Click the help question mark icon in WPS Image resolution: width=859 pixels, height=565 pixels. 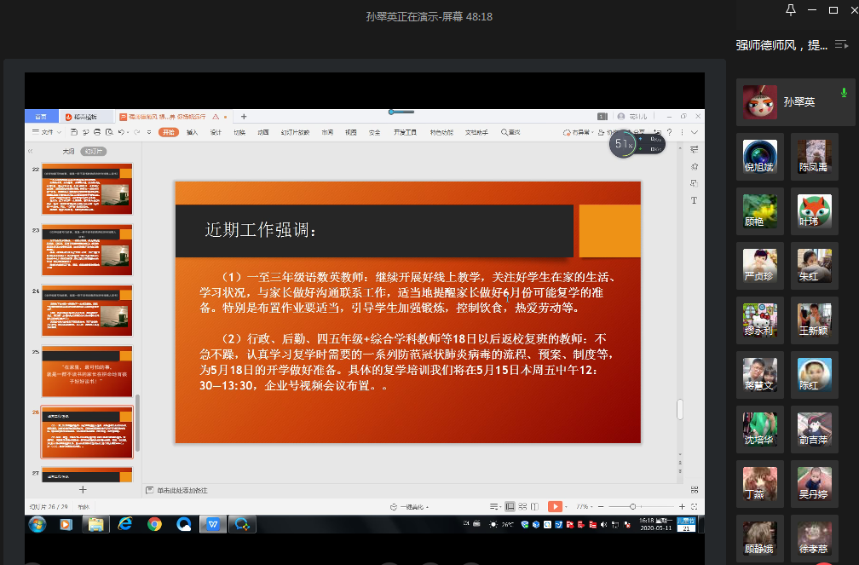[x=670, y=132]
